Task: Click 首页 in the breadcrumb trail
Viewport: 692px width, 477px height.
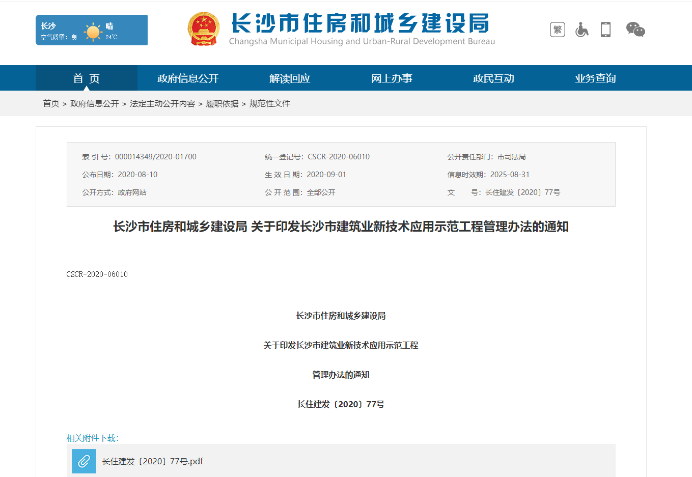Action: point(51,103)
